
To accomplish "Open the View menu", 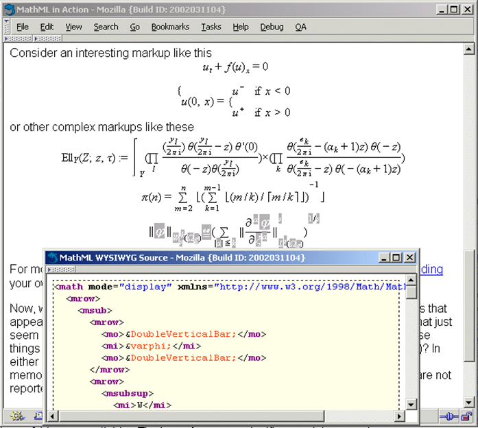I will (x=73, y=27).
